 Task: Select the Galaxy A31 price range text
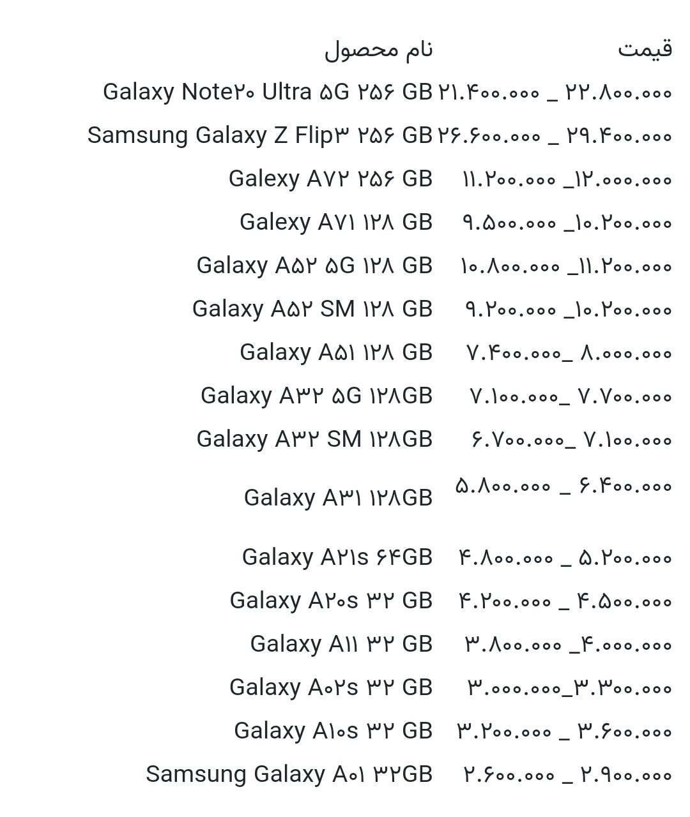pos(563,486)
